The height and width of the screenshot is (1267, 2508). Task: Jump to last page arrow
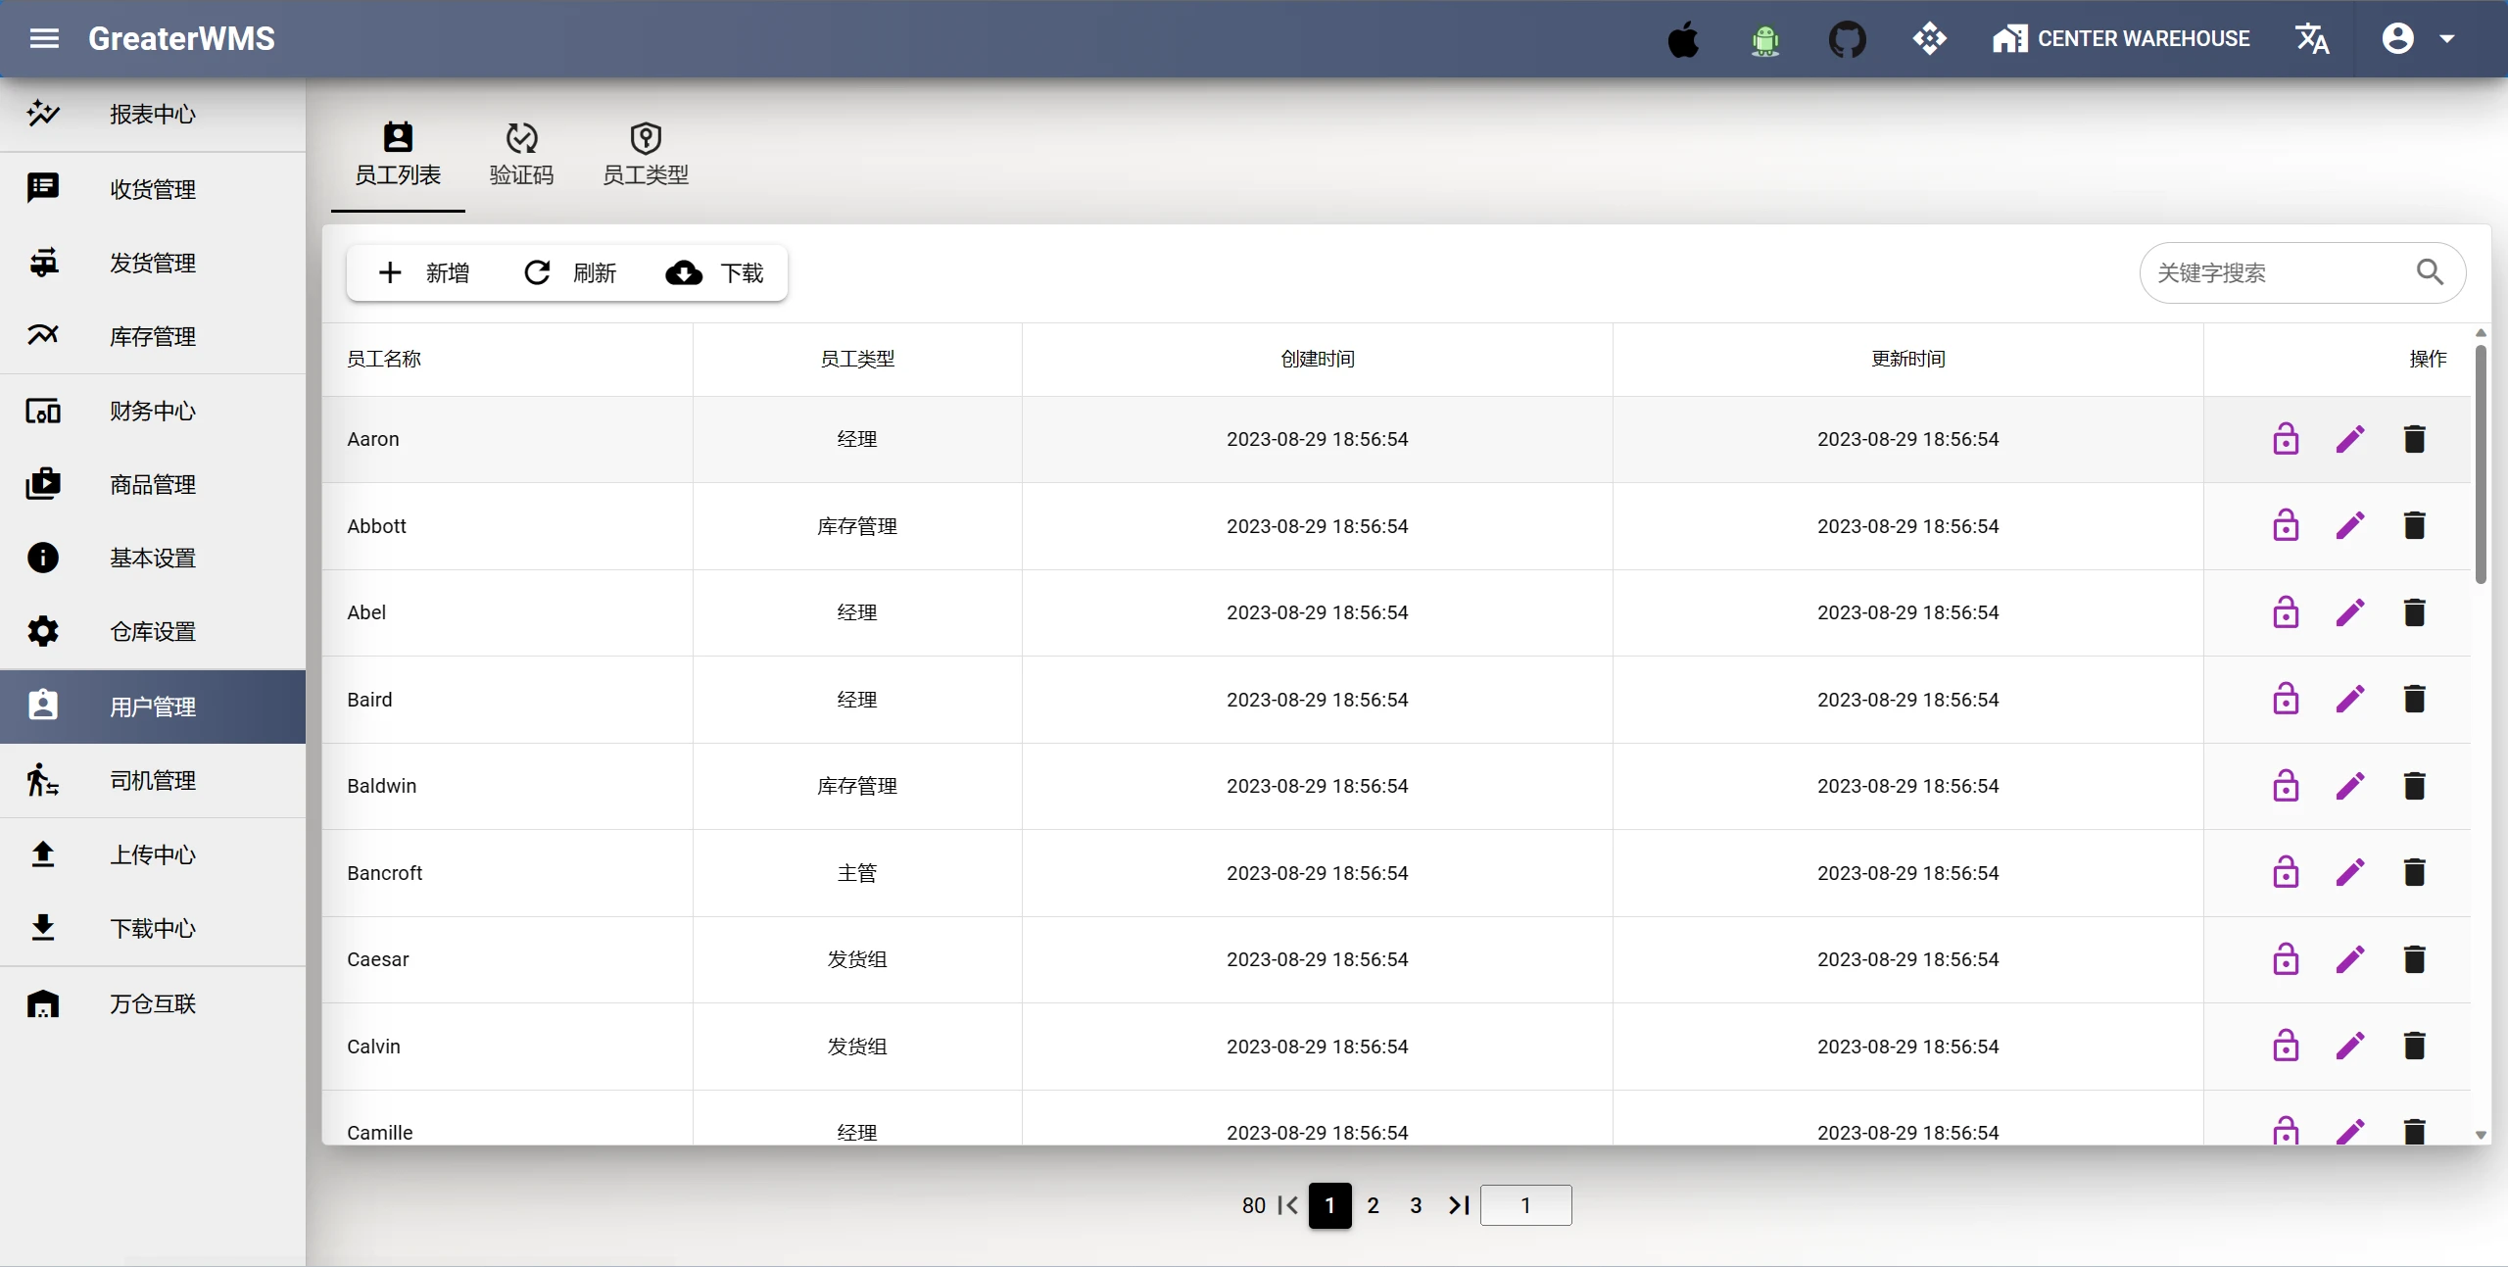click(x=1459, y=1205)
